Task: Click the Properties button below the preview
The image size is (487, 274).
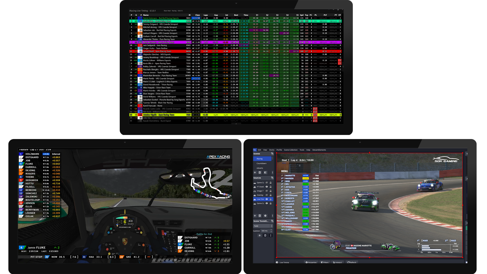Action: point(311,262)
